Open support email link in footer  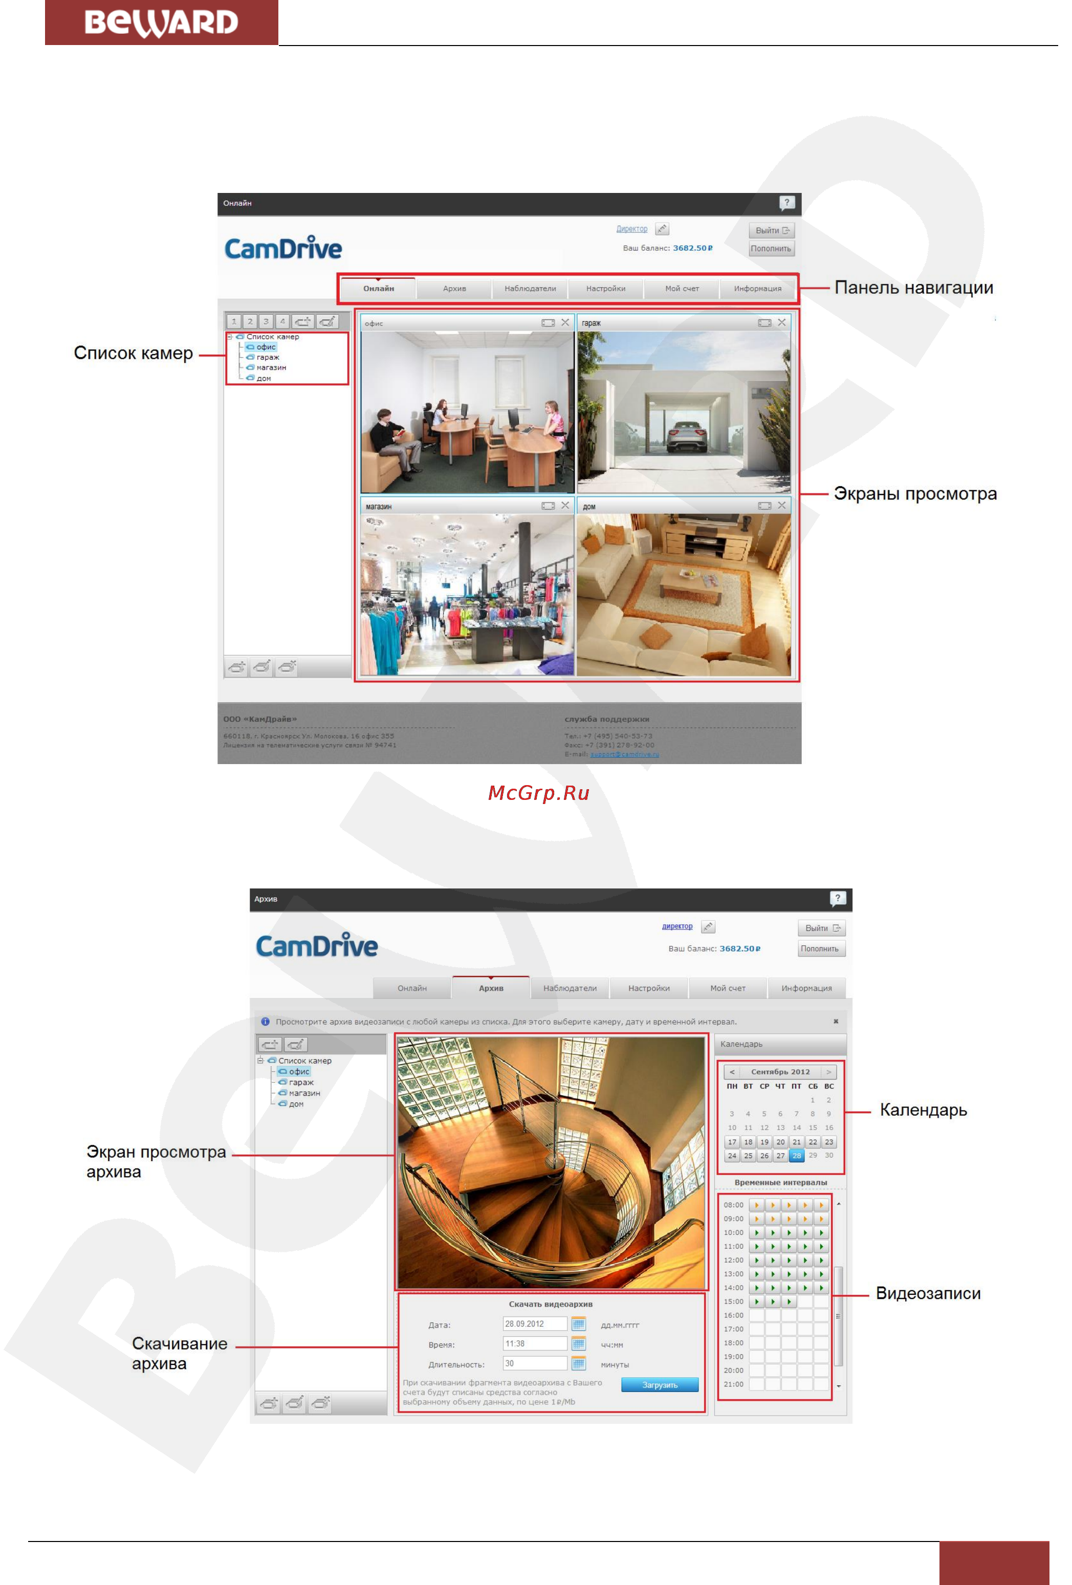625,754
